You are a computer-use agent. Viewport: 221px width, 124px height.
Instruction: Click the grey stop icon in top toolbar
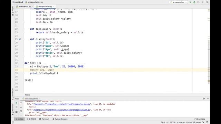click(x=202, y=2)
